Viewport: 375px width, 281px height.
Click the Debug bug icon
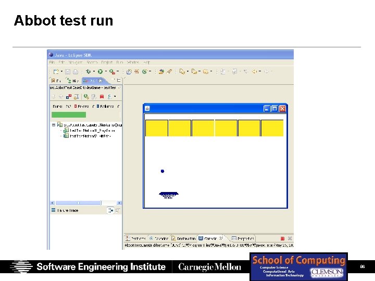click(88, 71)
